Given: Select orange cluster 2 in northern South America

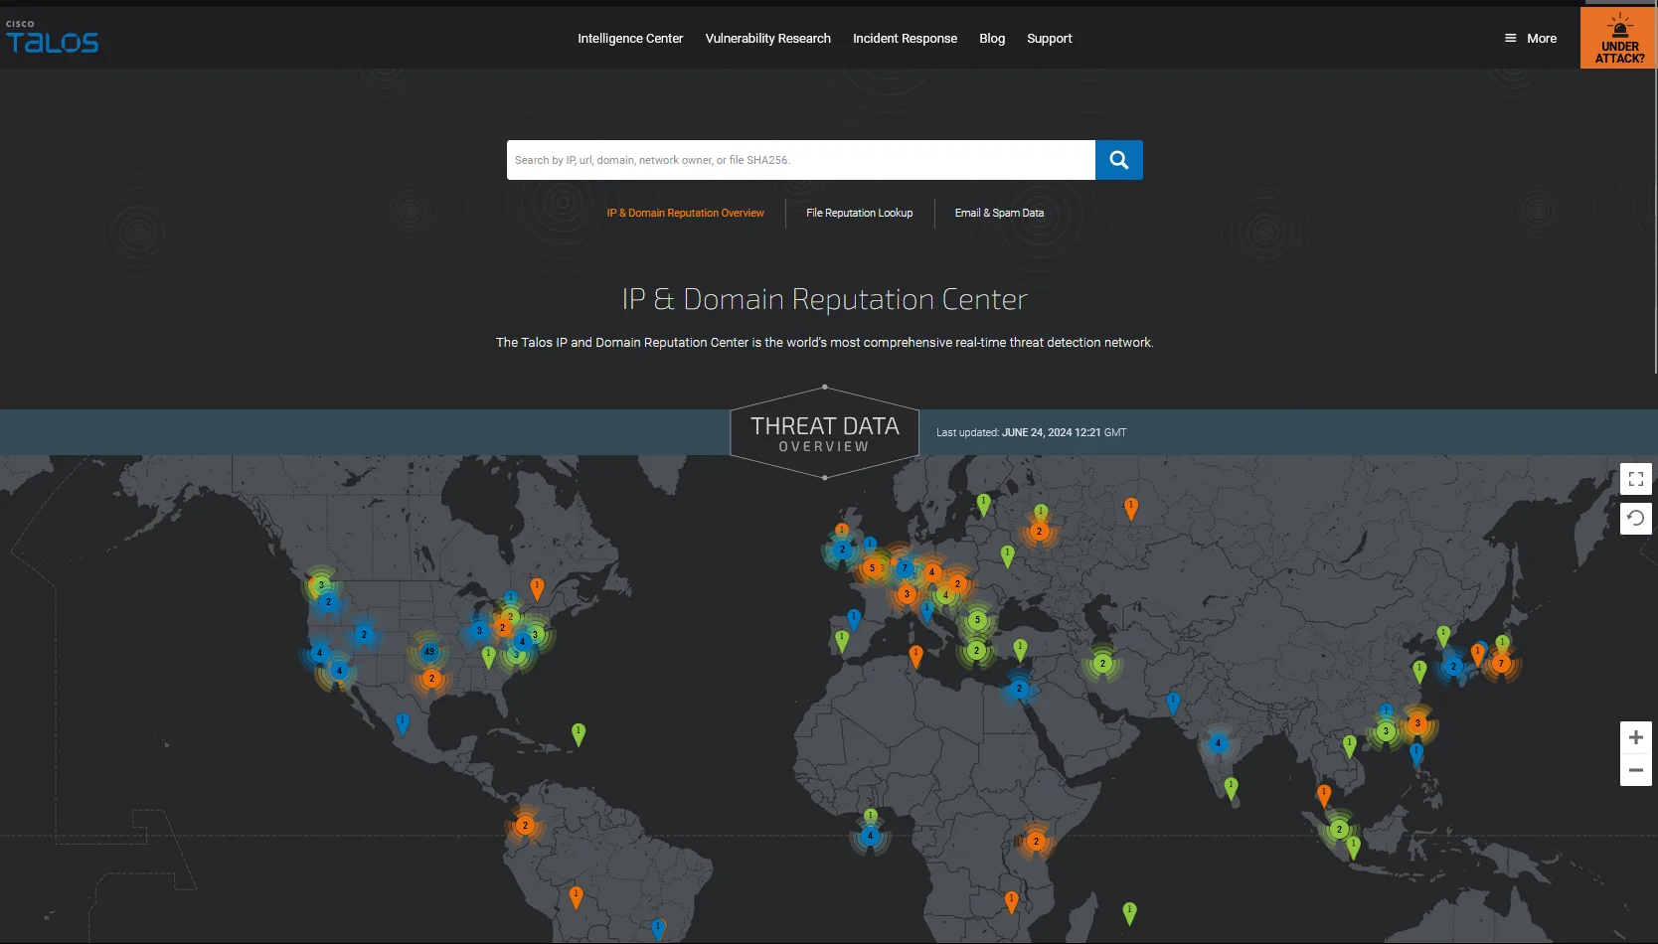Looking at the screenshot, I should (525, 825).
